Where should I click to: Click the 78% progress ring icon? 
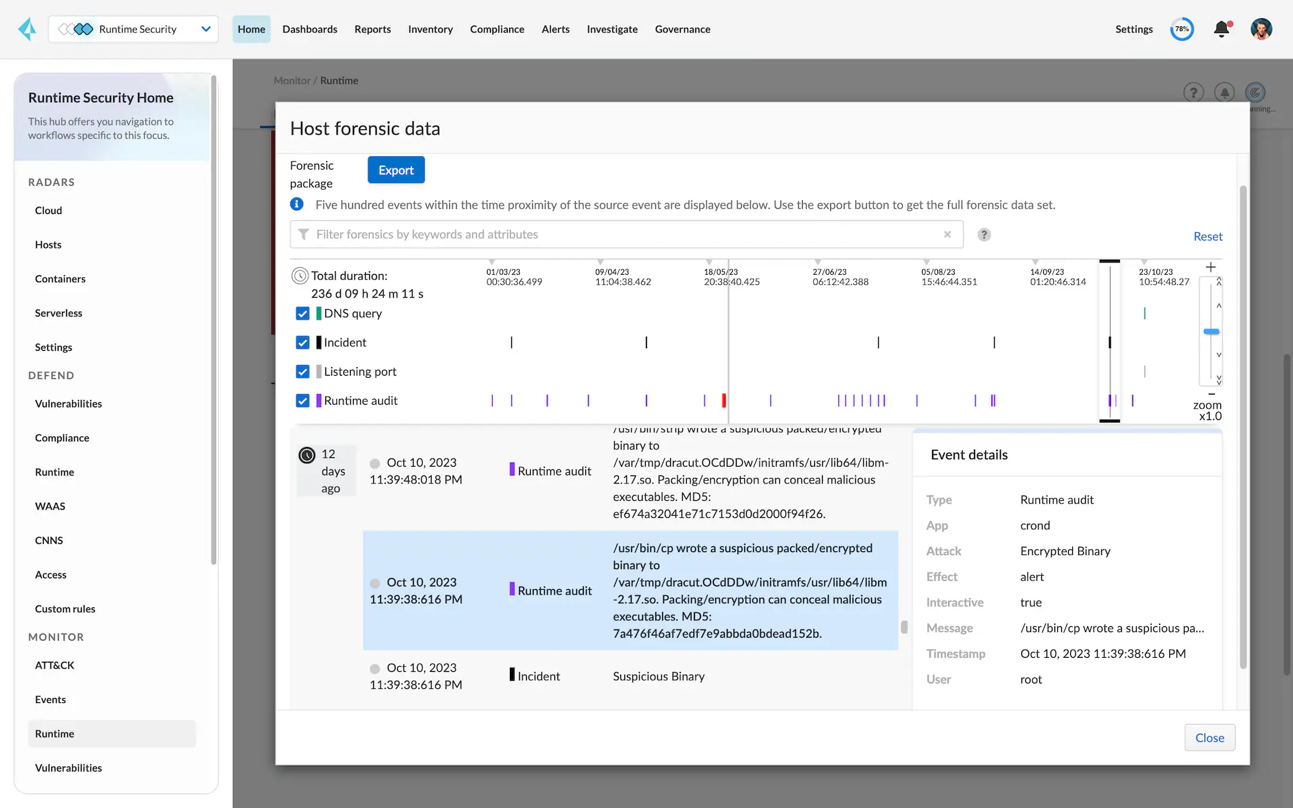point(1182,29)
